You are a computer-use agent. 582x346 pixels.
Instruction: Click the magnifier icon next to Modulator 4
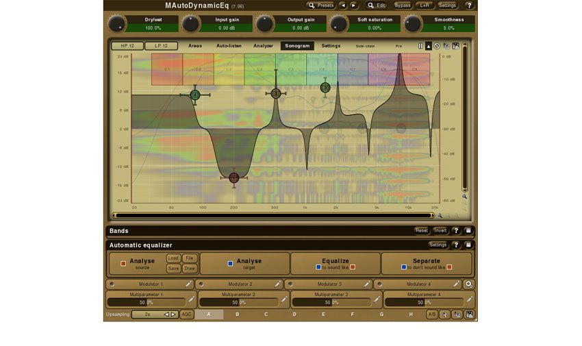point(469,284)
